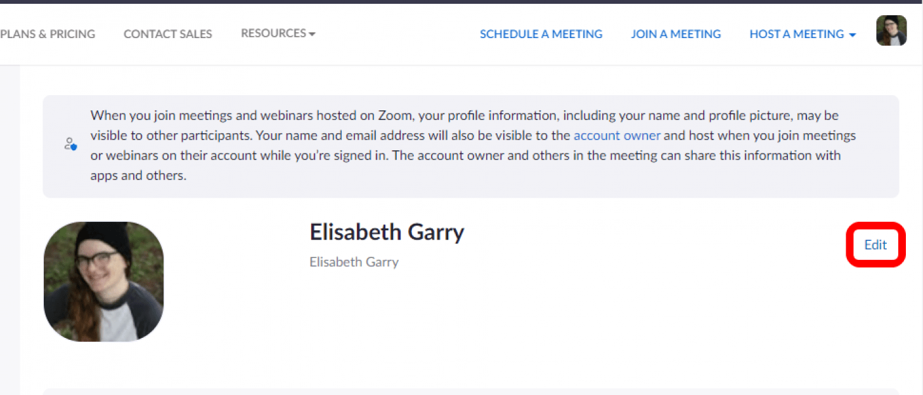This screenshot has height=395, width=923.
Task: Select Plans & Pricing from the navigation
Action: click(x=48, y=34)
